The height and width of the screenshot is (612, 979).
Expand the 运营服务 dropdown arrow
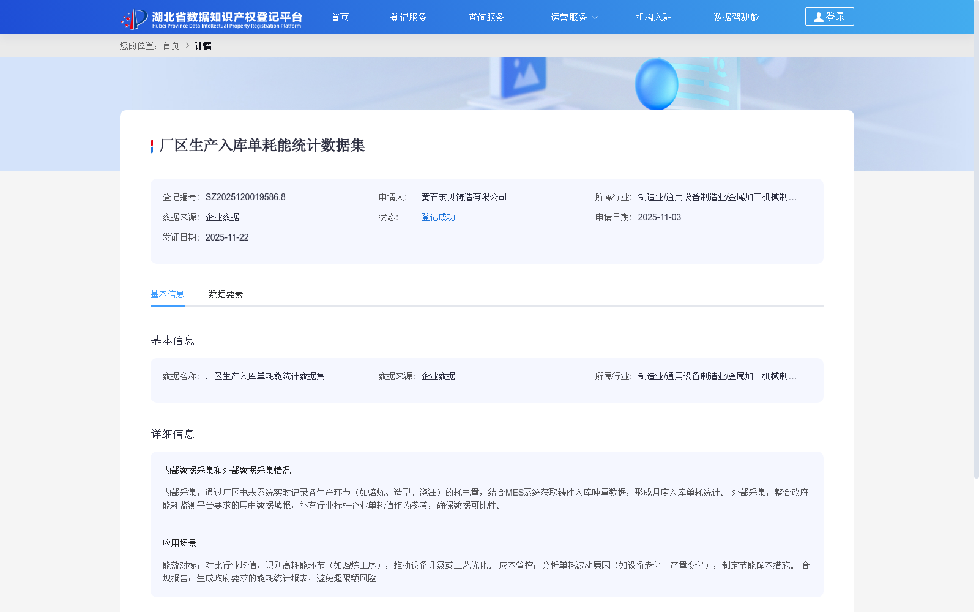[595, 18]
